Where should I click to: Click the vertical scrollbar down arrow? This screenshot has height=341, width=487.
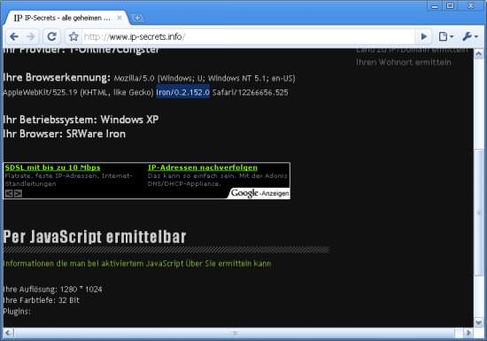[x=479, y=322]
